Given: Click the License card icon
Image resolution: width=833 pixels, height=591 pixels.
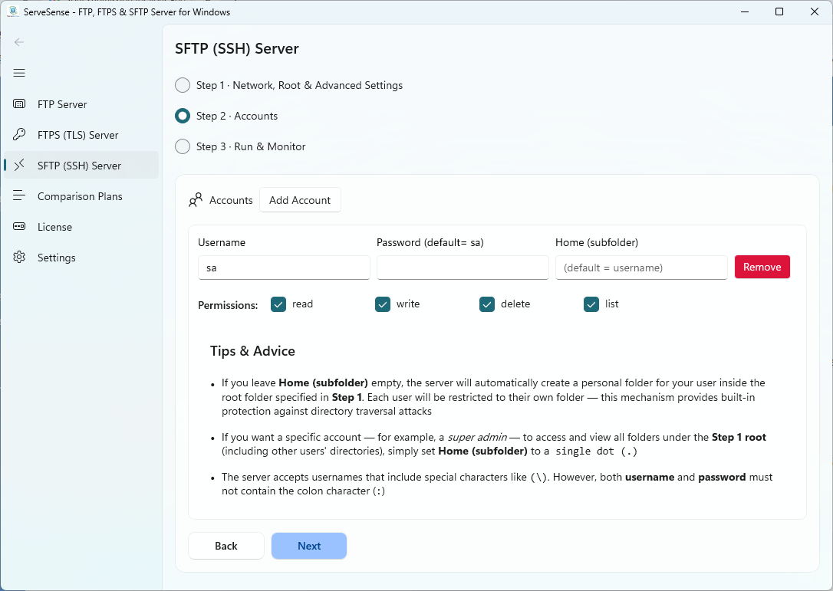Looking at the screenshot, I should 19,227.
